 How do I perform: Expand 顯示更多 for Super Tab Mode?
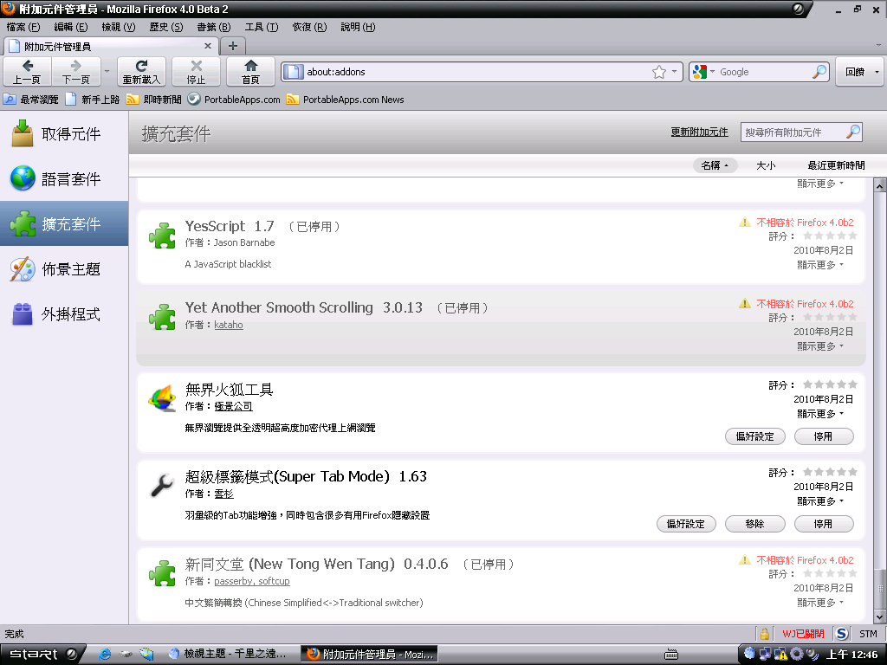click(819, 501)
